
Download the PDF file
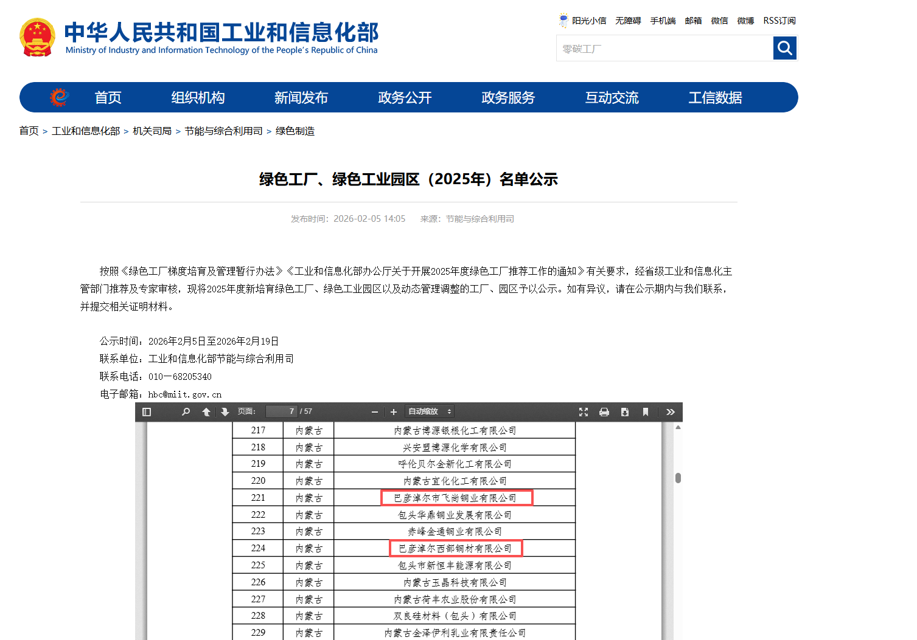click(625, 412)
